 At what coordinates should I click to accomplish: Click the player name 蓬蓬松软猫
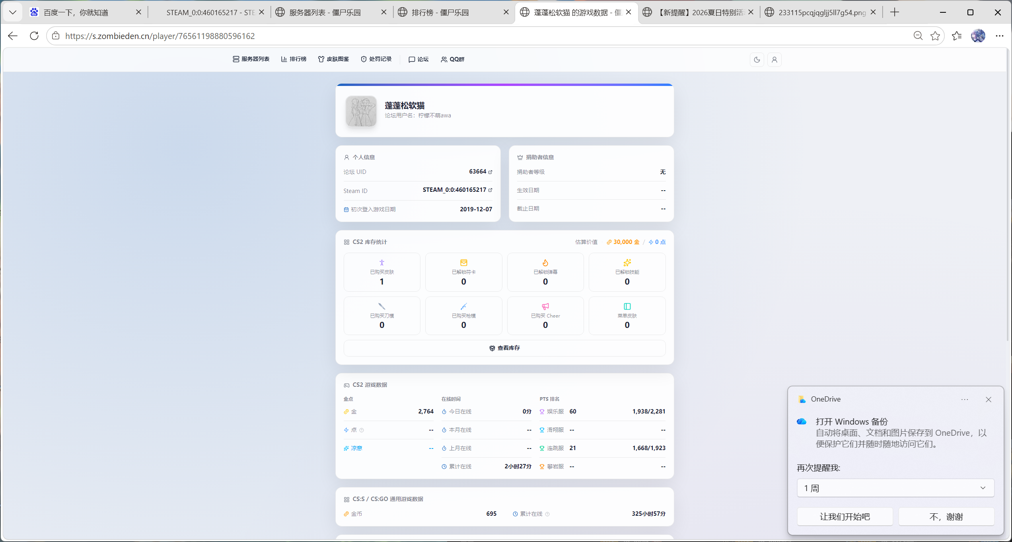click(405, 105)
